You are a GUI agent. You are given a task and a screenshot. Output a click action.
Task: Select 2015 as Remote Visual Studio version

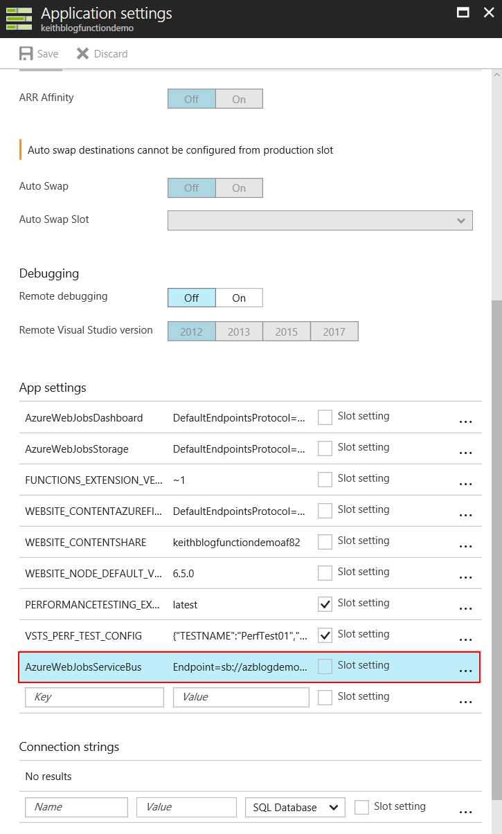[x=286, y=331]
